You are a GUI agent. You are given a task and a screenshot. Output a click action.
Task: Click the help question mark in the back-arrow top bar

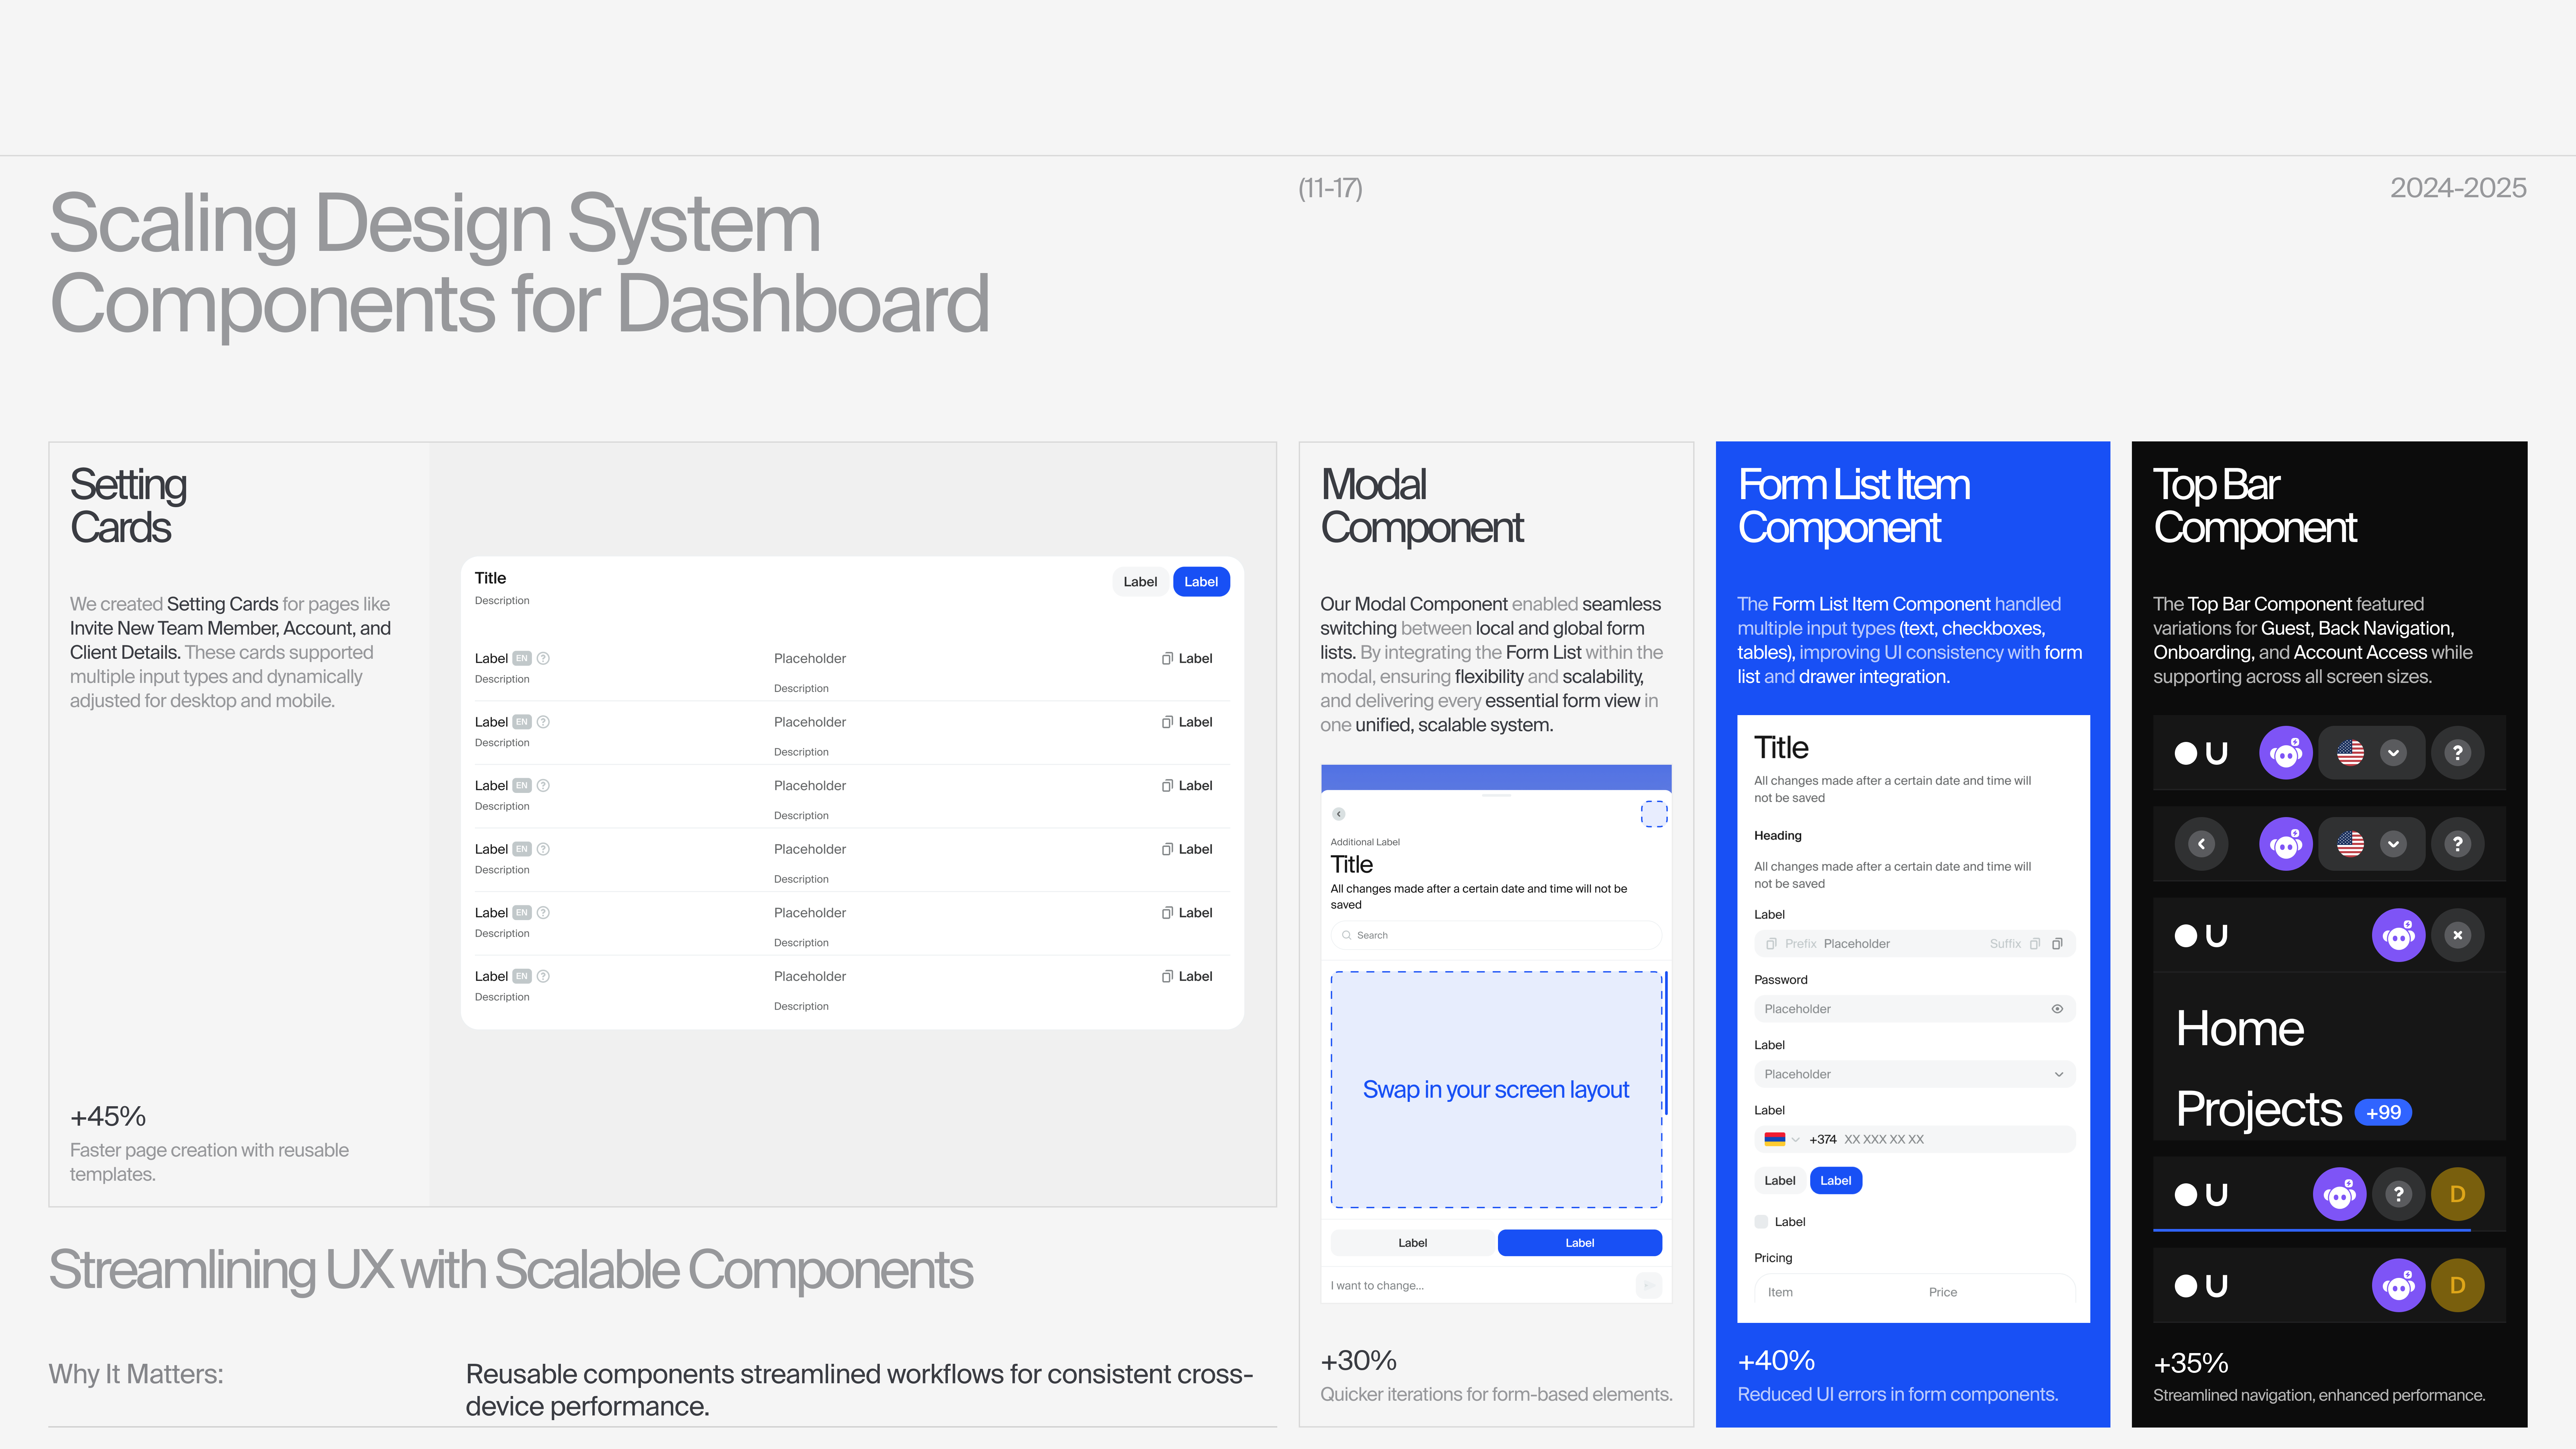pos(2458,844)
